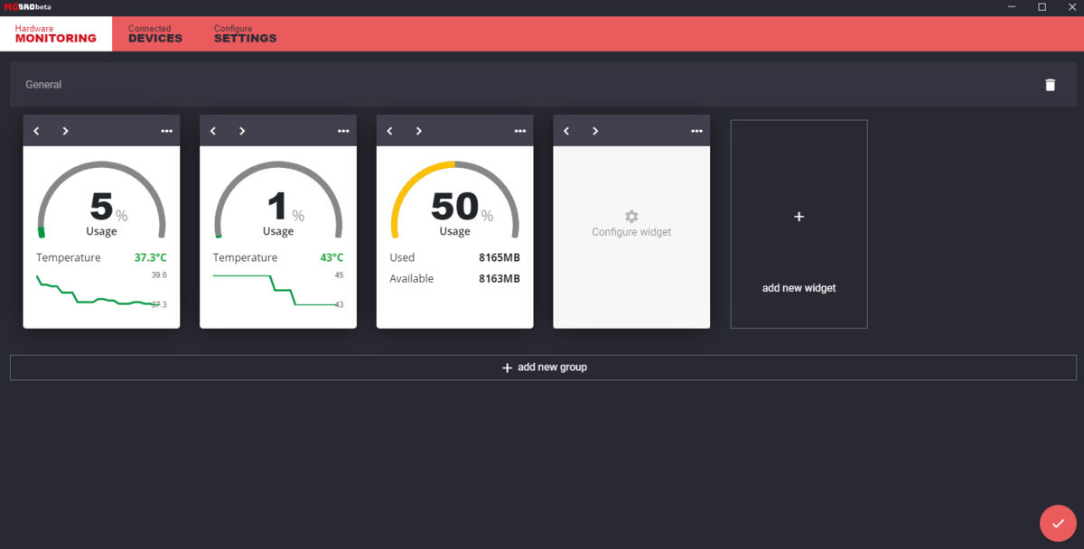This screenshot has width=1084, height=549.
Task: Click the 37.3°C temperature value
Action: (151, 257)
